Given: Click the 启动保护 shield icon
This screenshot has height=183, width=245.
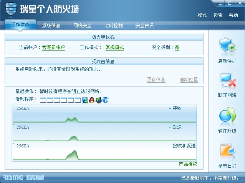Looking at the screenshot, I should point(227,45).
